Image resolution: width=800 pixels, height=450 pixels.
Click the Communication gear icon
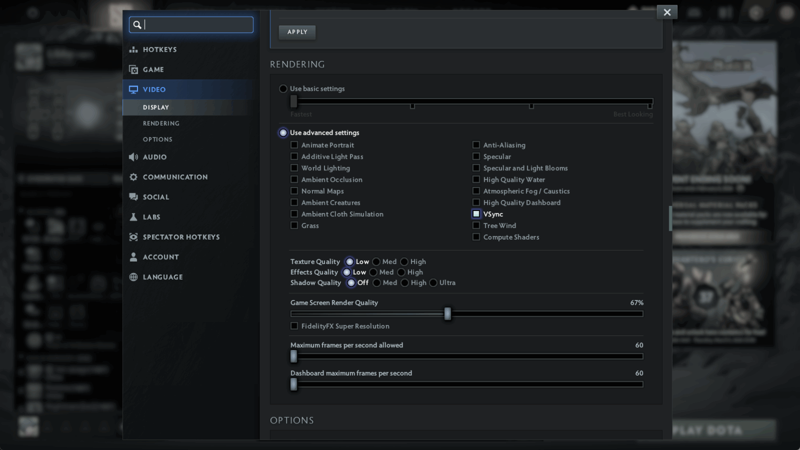pos(133,177)
